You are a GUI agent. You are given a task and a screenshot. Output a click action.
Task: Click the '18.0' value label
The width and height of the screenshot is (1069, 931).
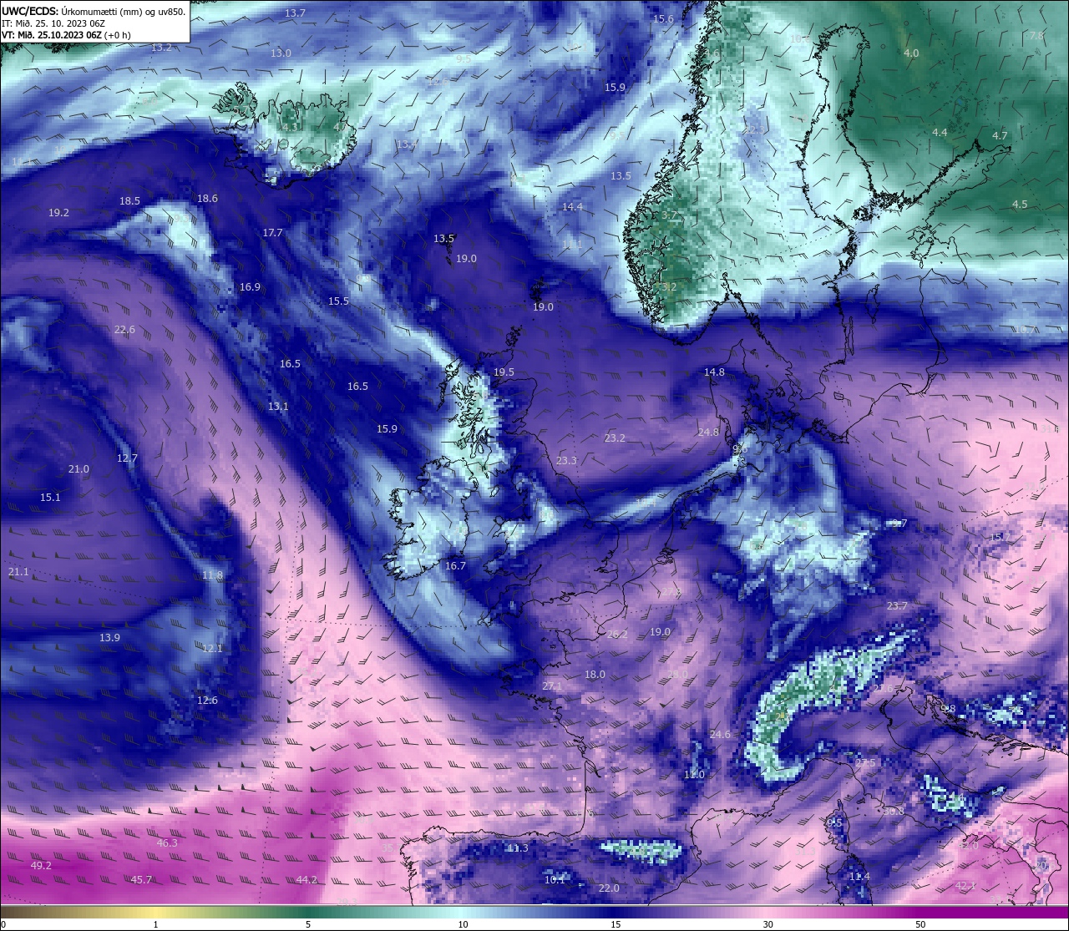(595, 675)
